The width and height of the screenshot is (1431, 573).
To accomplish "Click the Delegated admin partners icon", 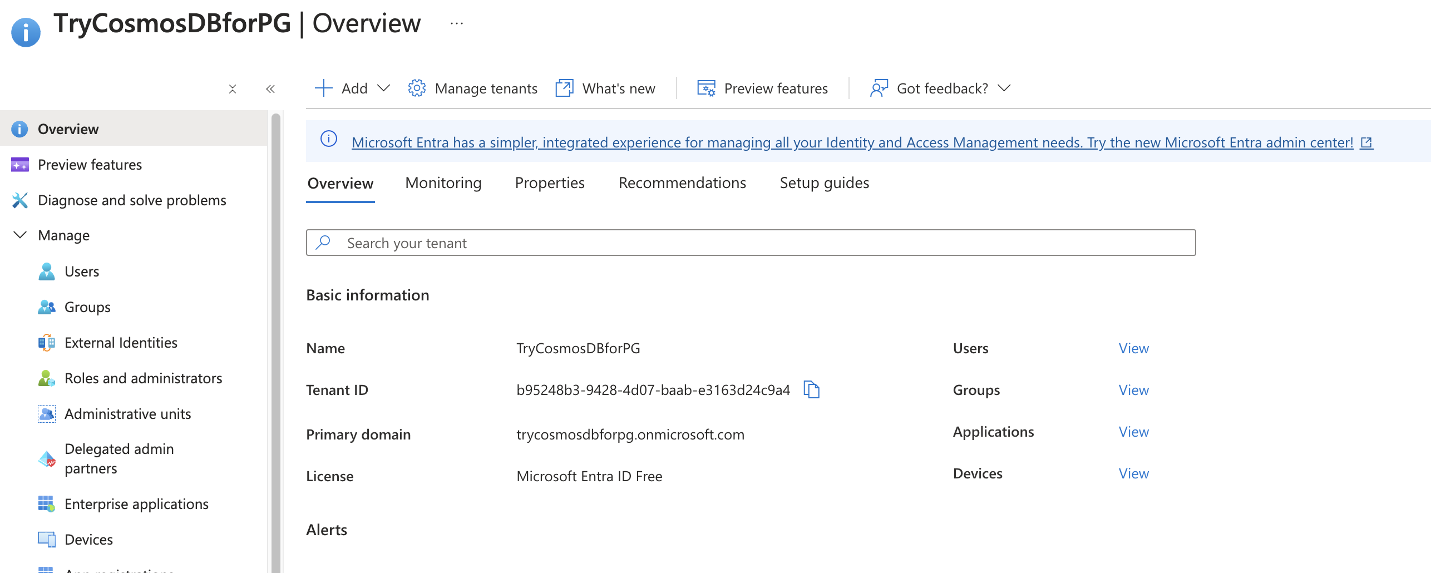I will point(47,459).
